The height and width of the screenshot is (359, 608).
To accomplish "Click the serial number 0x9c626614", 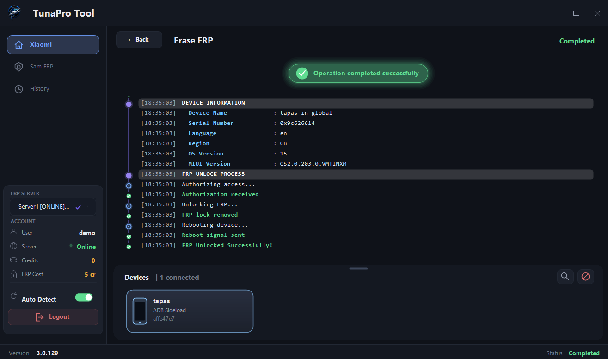I will [x=298, y=123].
